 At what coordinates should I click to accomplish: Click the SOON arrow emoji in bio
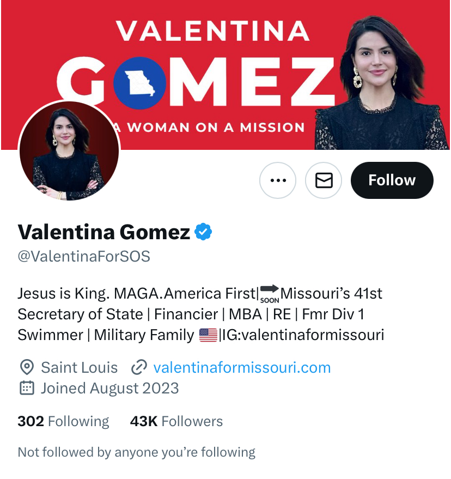point(269,294)
